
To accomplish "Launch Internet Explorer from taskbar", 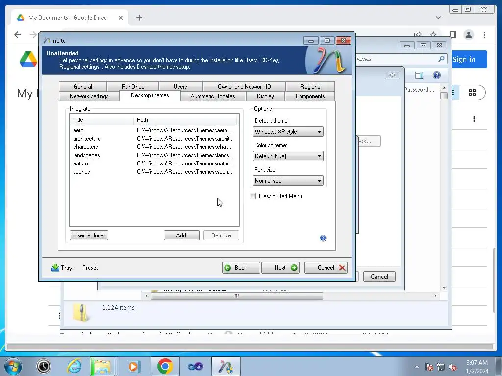I will (x=74, y=366).
